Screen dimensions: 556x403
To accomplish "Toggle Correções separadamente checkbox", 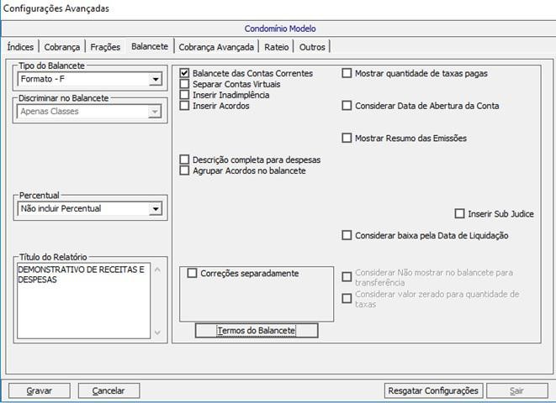I will click(192, 273).
